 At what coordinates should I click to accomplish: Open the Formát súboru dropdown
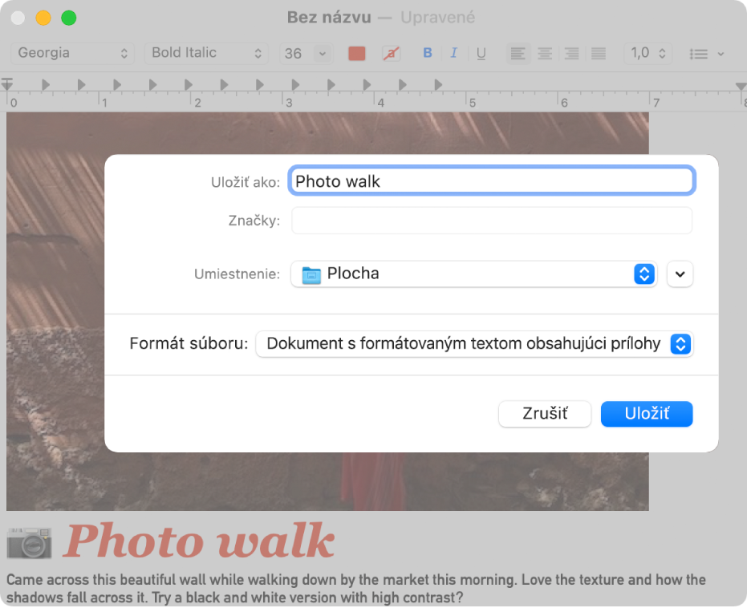[x=474, y=344]
